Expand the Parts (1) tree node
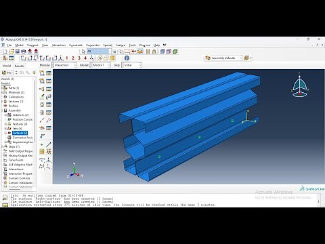Viewport: 325px width, 244px height. tap(2, 88)
